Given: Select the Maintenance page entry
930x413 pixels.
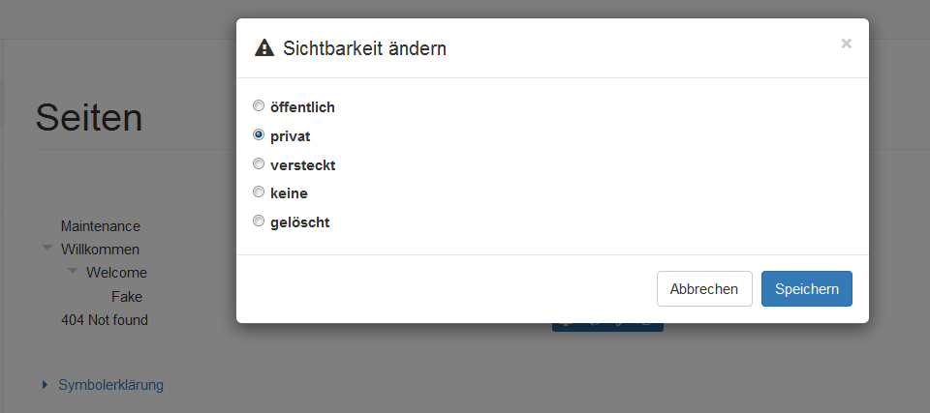Looking at the screenshot, I should (100, 226).
